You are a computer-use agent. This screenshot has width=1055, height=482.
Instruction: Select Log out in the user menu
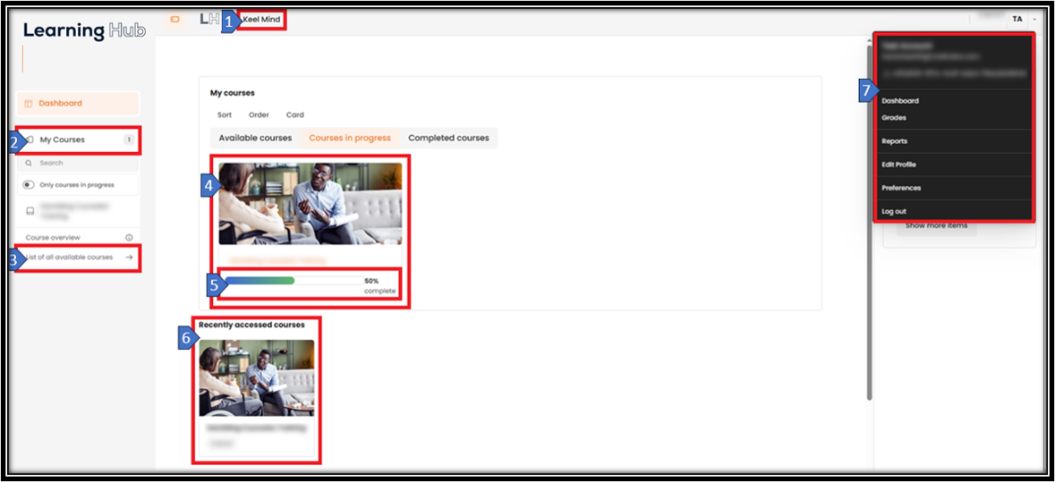pos(894,212)
